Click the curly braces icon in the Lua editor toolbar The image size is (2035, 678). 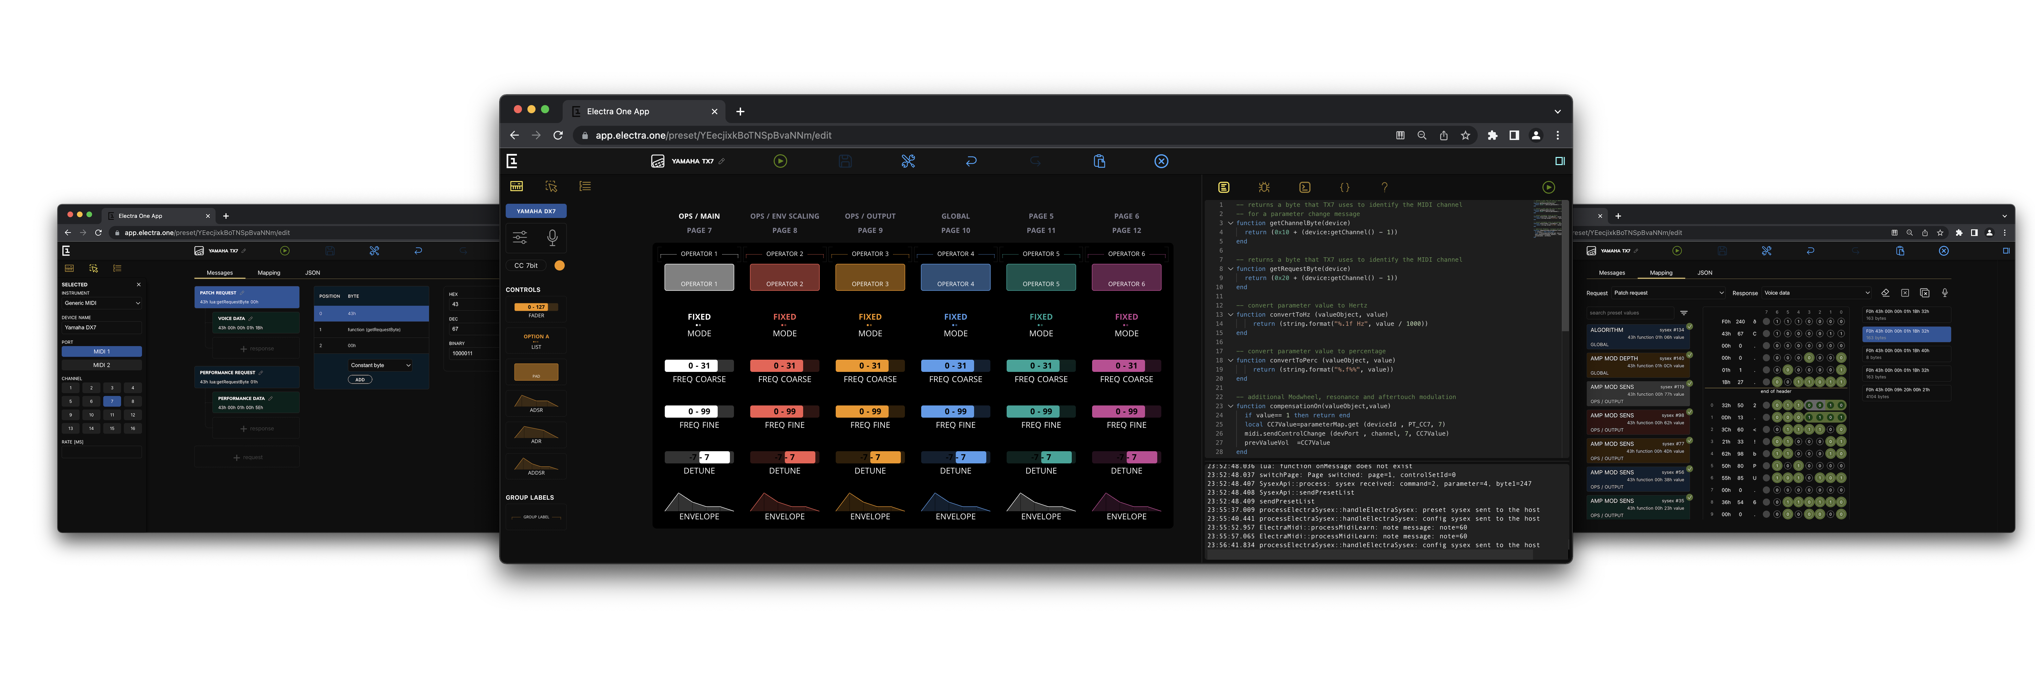[1344, 187]
